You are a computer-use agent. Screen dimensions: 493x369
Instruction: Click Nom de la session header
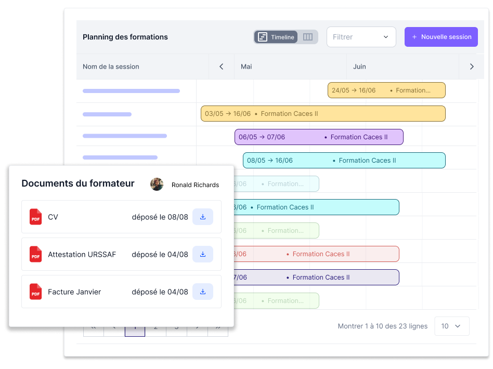coord(111,67)
